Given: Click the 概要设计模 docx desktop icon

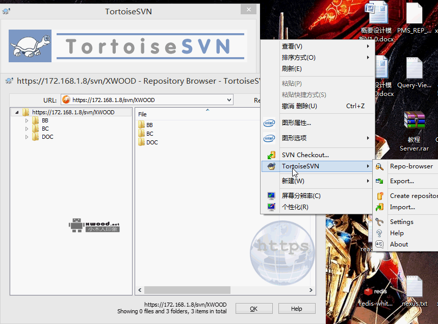Looking at the screenshot, I should coord(377,13).
